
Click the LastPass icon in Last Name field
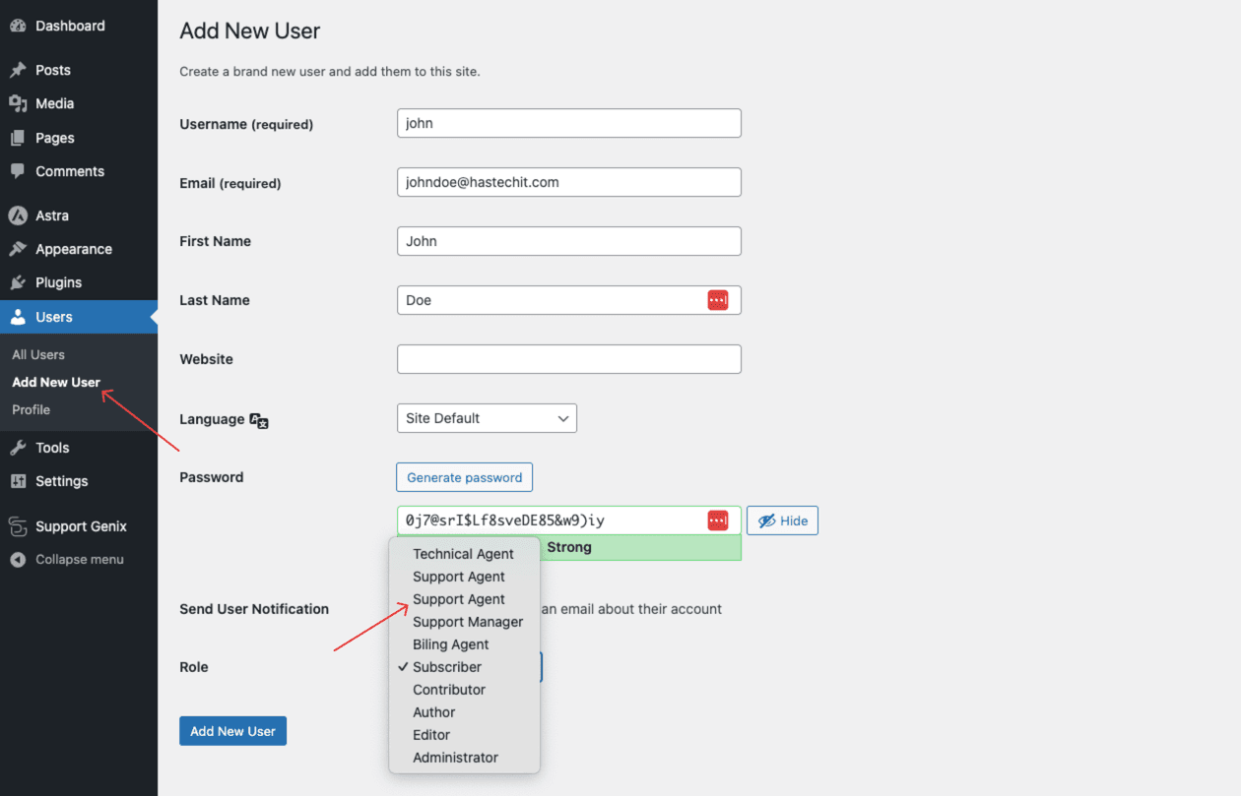pos(718,300)
